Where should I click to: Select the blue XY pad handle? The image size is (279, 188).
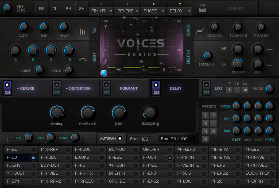[x=104, y=73]
